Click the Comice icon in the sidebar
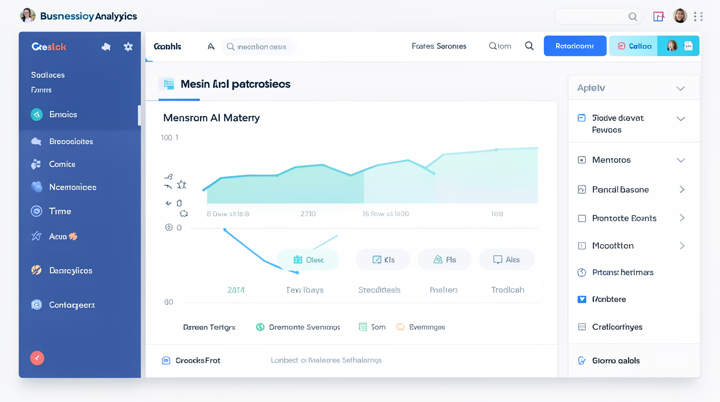This screenshot has height=402, width=720. tap(36, 164)
